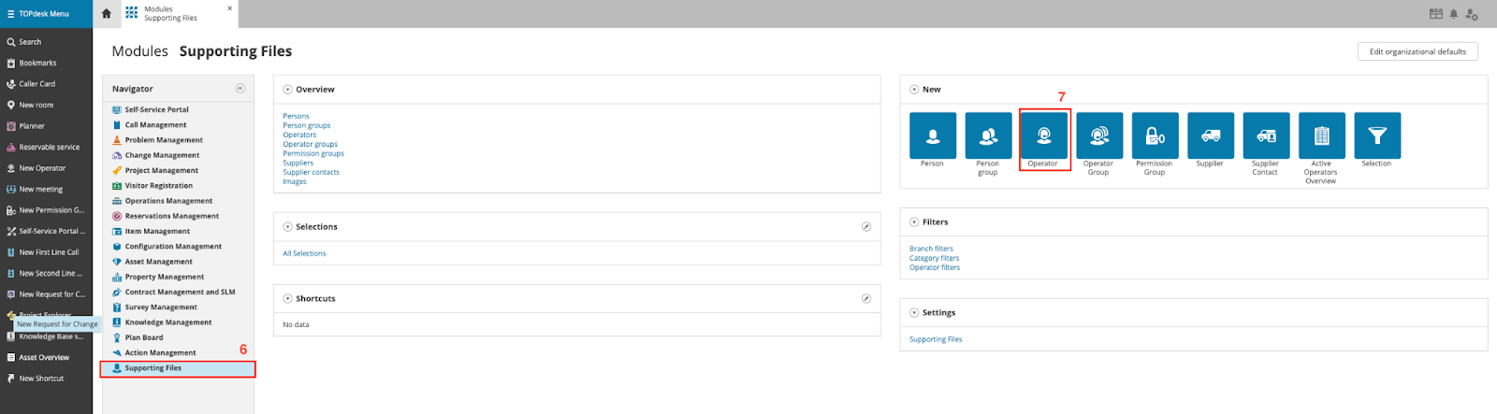
Task: Close the Modules Supporting Files tab
Action: pyautogui.click(x=230, y=8)
